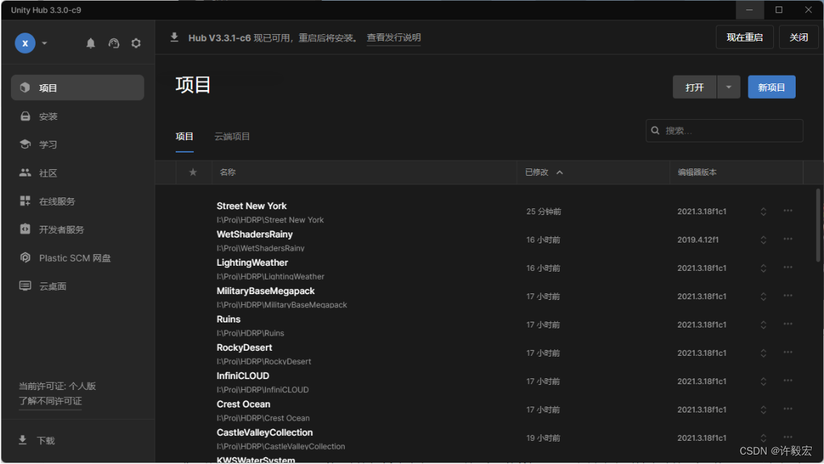824x464 pixels.
Task: Switch to the 云端项目 tab
Action: coord(232,137)
